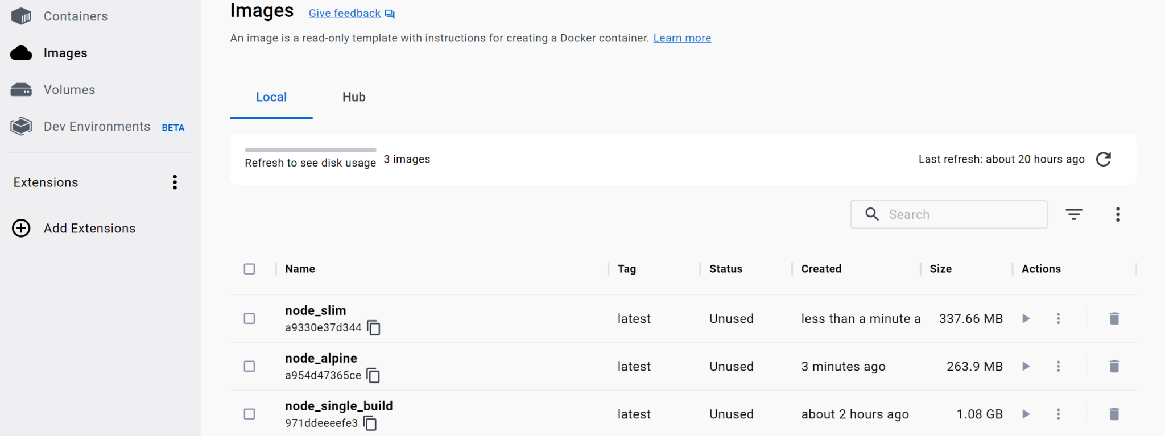Open the Give feedback link
This screenshot has width=1165, height=436.
coord(344,13)
